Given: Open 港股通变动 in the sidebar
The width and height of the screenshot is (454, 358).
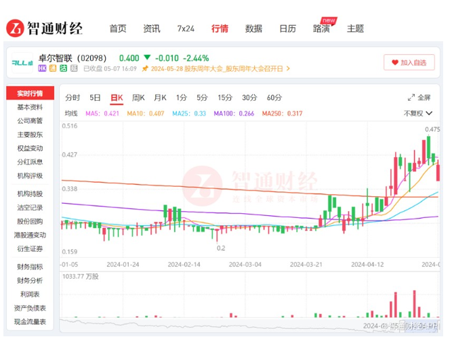Looking at the screenshot, I should tap(30, 235).
